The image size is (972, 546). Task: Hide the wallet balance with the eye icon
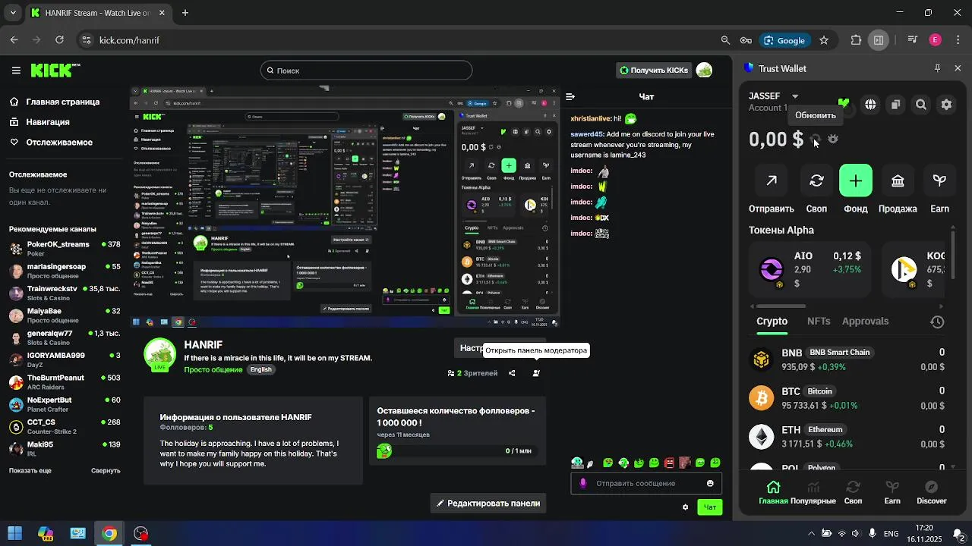click(833, 139)
